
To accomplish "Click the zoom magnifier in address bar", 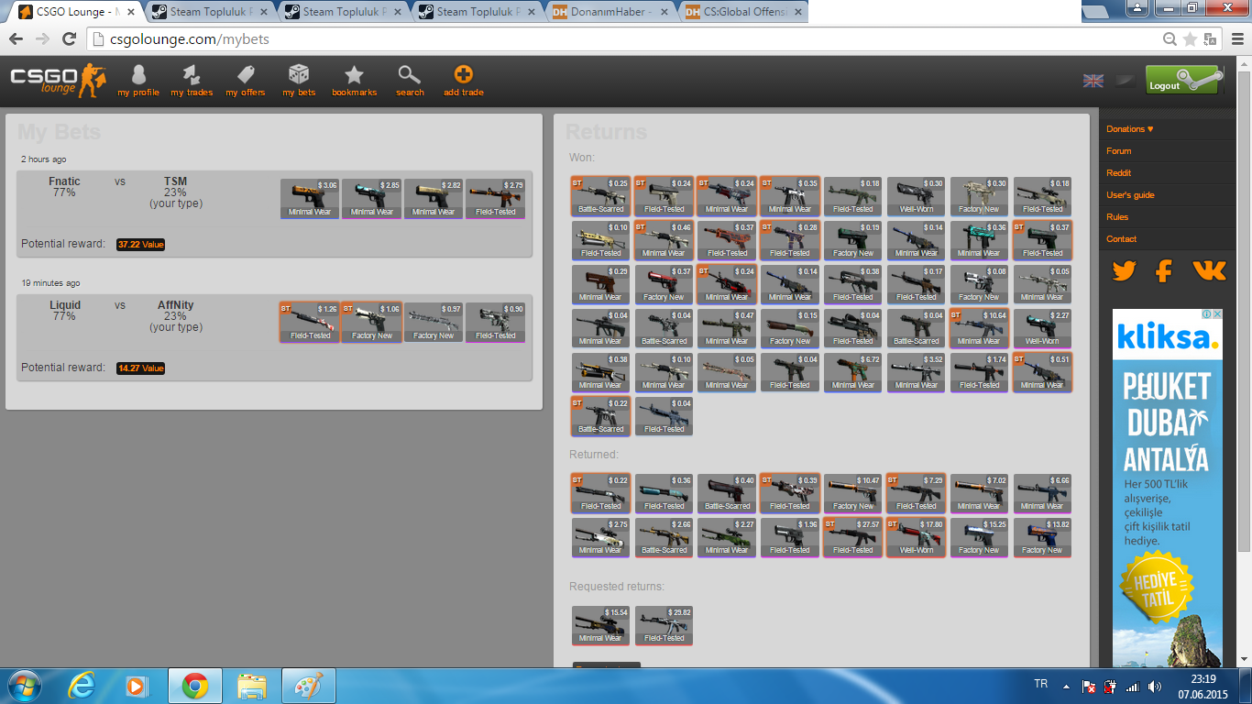I will [x=1170, y=39].
